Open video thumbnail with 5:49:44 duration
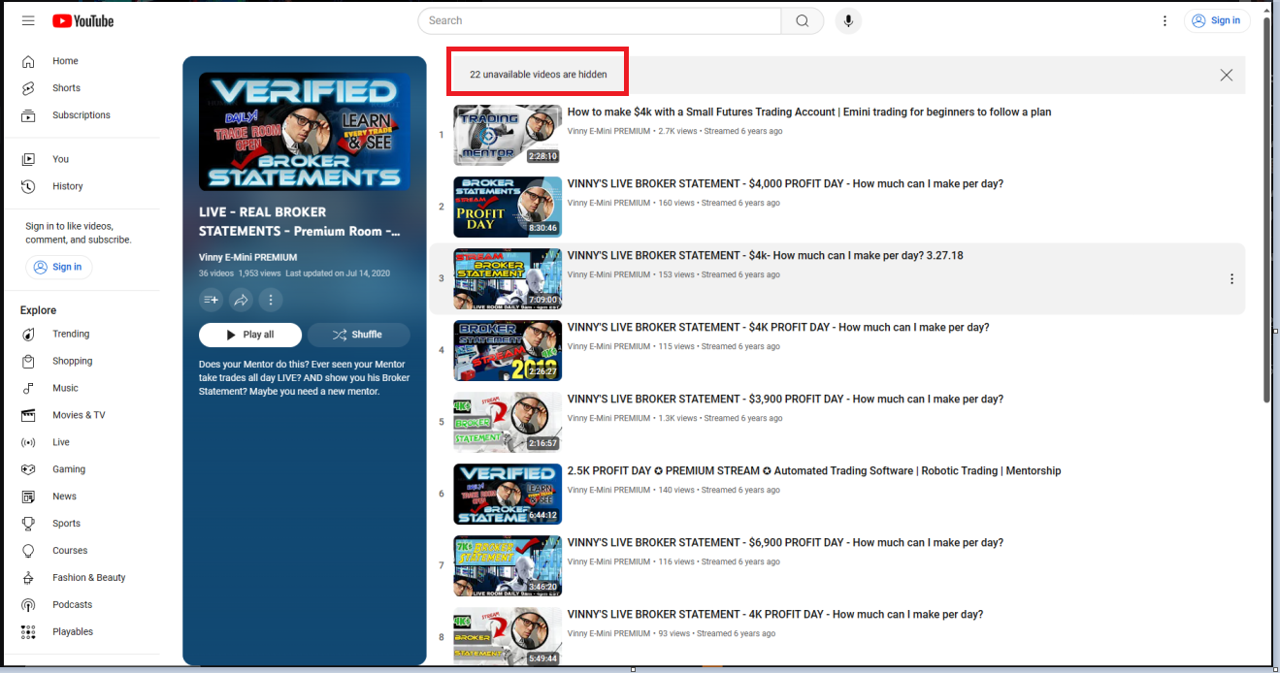The image size is (1280, 673). tap(508, 637)
